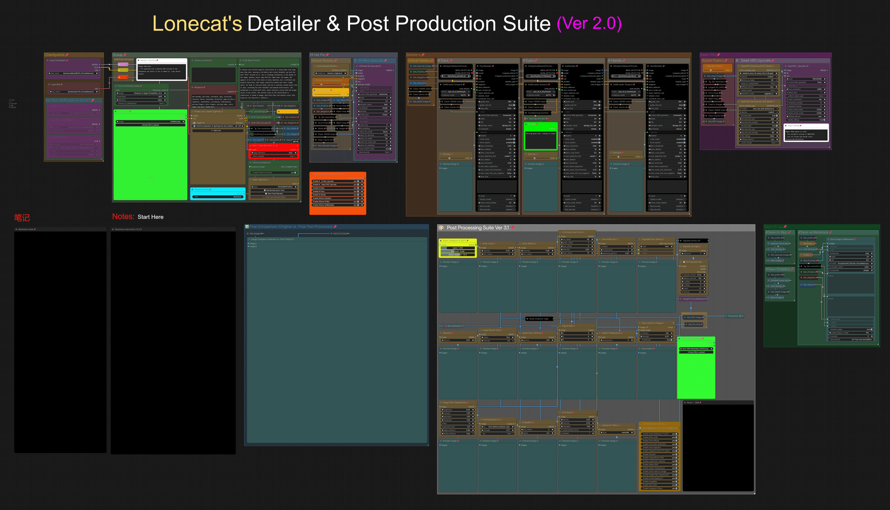Click the pin icon next to #Save Hi Rez
The width and height of the screenshot is (890, 510).
pos(789,232)
